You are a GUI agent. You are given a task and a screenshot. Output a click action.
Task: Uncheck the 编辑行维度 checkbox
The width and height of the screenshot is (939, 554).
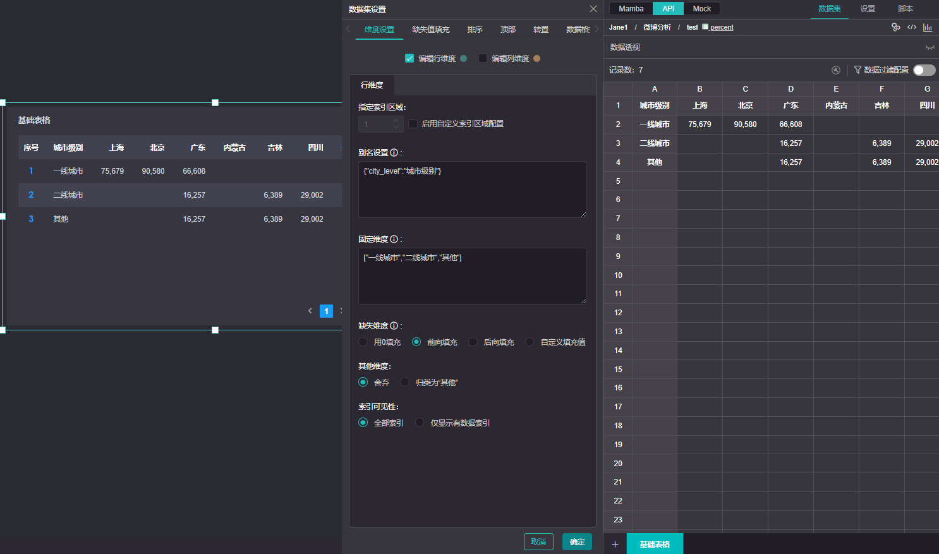tap(409, 58)
